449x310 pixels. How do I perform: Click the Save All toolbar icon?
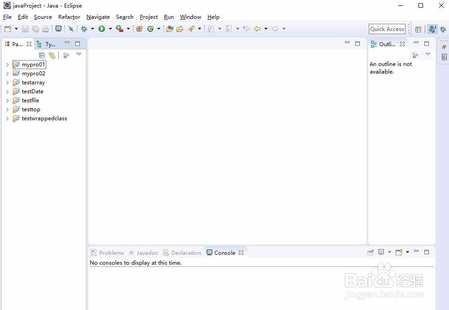[x=35, y=29]
